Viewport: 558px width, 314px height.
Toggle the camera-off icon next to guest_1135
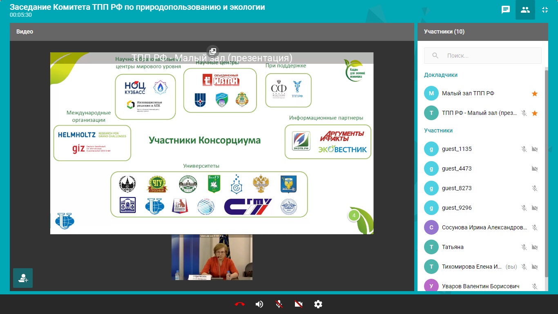pyautogui.click(x=535, y=149)
